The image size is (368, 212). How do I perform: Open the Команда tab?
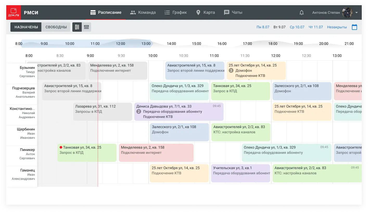click(143, 12)
